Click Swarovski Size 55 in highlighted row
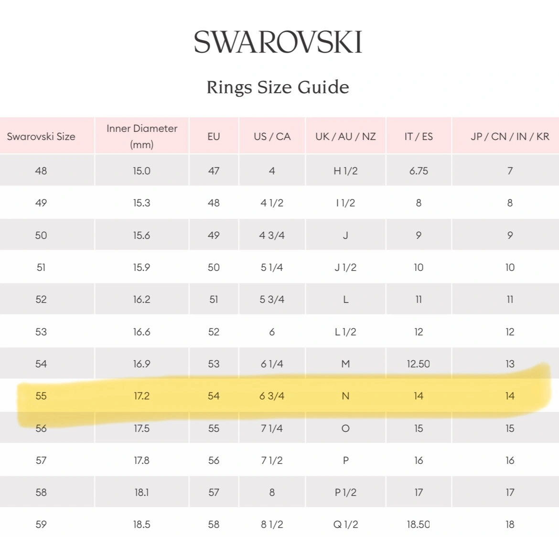Image resolution: width=559 pixels, height=537 pixels. (41, 396)
